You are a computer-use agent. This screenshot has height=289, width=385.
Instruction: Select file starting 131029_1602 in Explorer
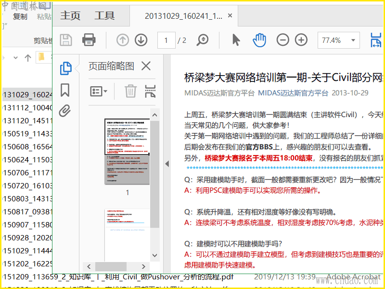pos(27,94)
